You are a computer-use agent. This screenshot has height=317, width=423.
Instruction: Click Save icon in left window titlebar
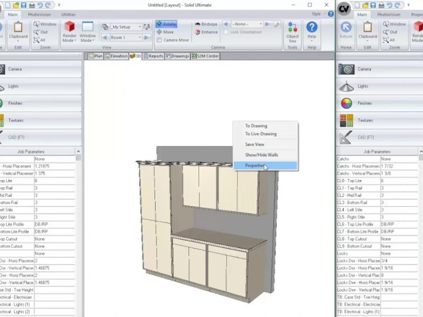pyautogui.click(x=24, y=5)
